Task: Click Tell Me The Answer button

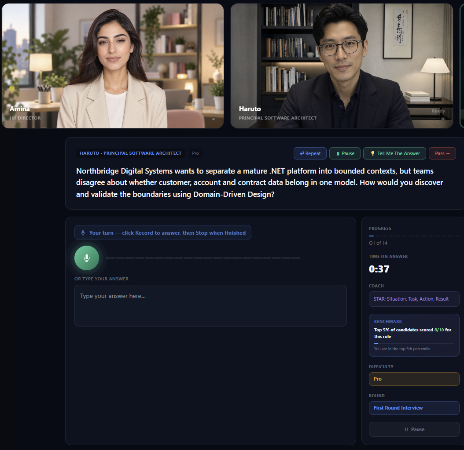Action: [x=394, y=153]
